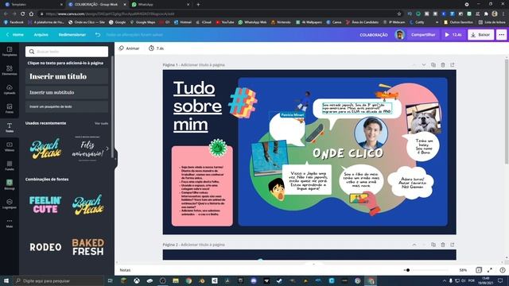Switch to the WhatsApp browser tab
This screenshot has width=509, height=286.
161,5
